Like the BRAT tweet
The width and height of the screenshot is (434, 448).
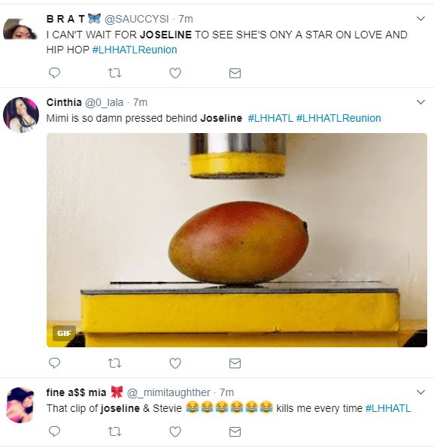click(175, 73)
